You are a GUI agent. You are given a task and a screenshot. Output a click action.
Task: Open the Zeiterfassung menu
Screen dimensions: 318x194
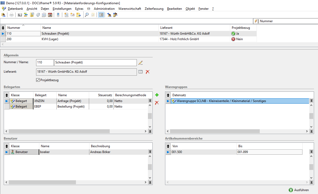154,9
